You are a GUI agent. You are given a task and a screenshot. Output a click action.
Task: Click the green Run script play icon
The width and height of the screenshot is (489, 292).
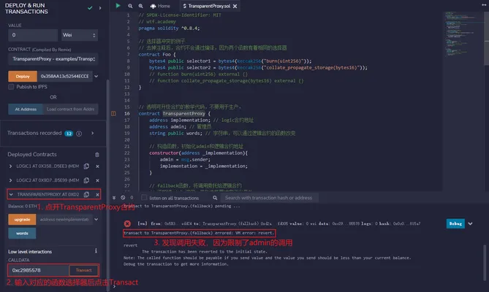tap(118, 6)
